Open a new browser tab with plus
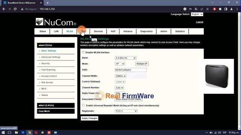Screen dimensions: 241x135 pyautogui.click(x=48, y=3)
